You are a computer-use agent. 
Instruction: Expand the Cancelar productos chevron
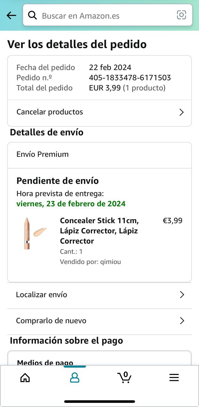(182, 112)
